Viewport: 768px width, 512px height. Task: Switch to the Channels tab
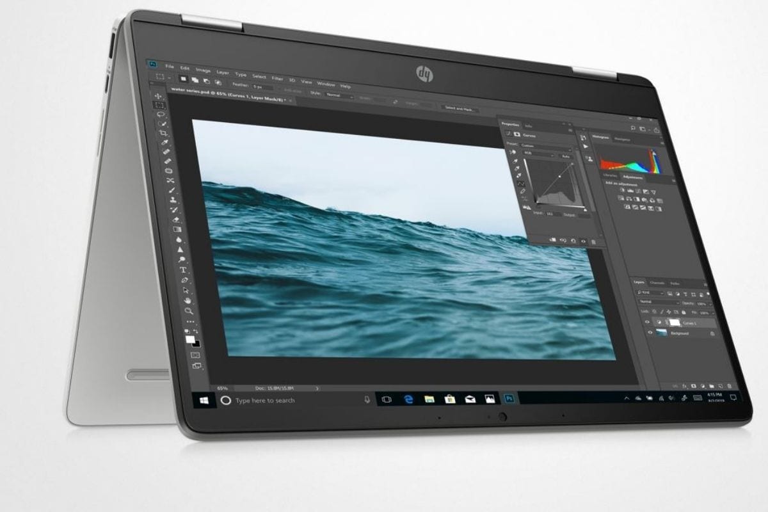pyautogui.click(x=657, y=283)
